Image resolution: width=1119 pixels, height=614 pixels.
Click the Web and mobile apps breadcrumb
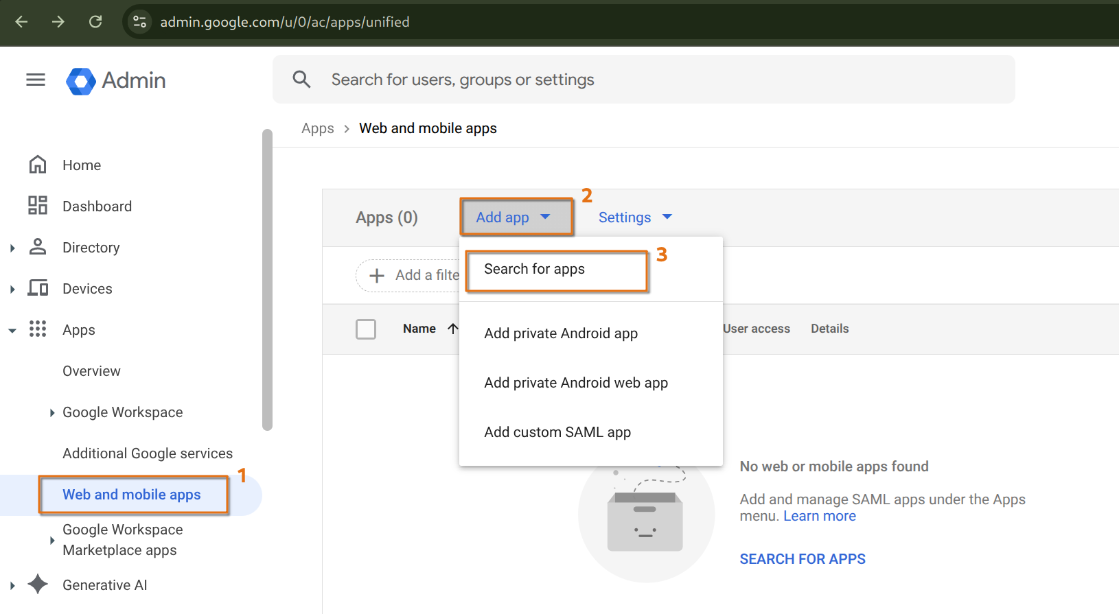(428, 128)
